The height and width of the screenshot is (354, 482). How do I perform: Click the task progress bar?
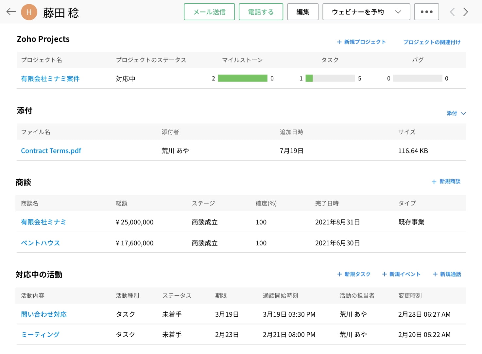330,78
